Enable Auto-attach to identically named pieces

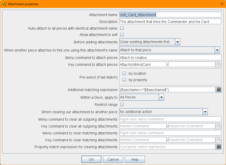pos(122,28)
